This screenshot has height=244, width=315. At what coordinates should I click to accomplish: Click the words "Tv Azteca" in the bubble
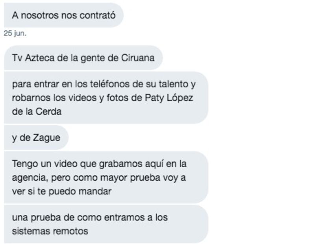tap(33, 58)
